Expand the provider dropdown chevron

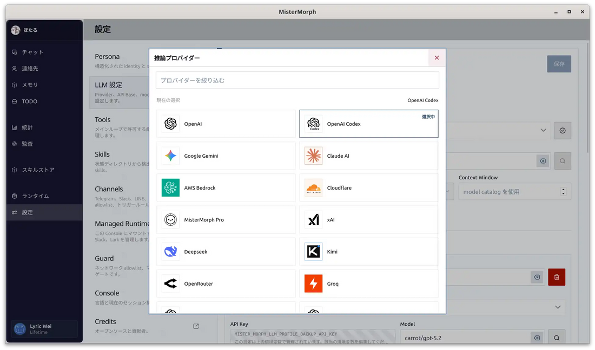coord(543,130)
